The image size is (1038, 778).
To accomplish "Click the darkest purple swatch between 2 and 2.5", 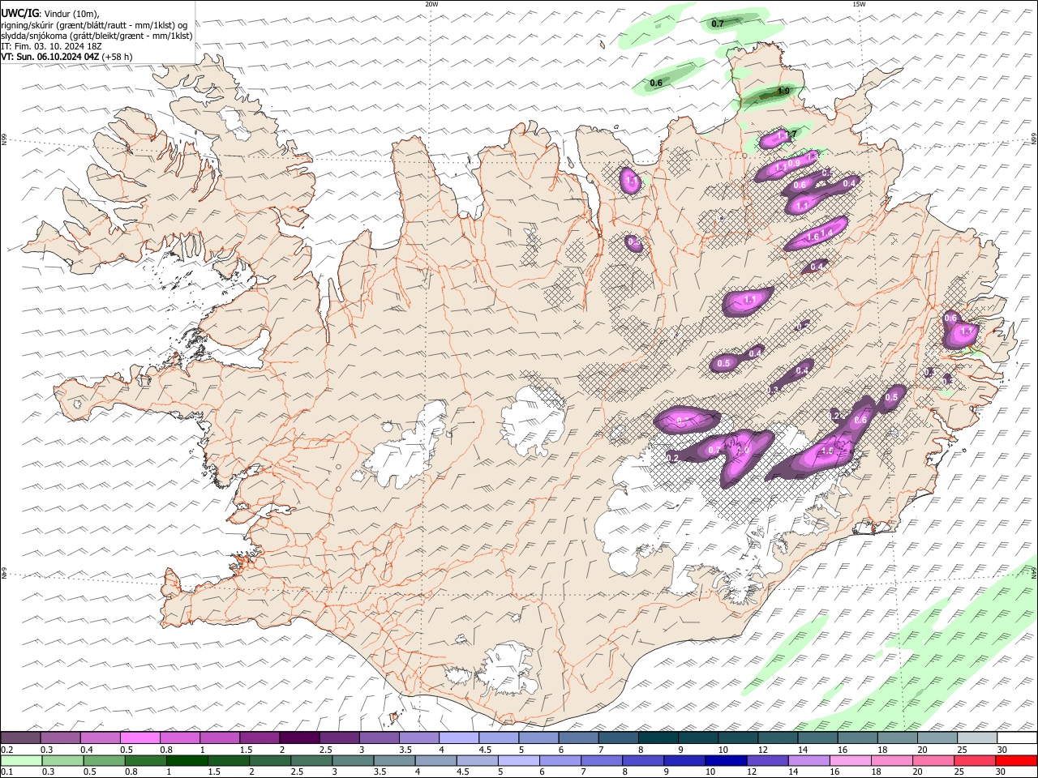I will point(299,738).
